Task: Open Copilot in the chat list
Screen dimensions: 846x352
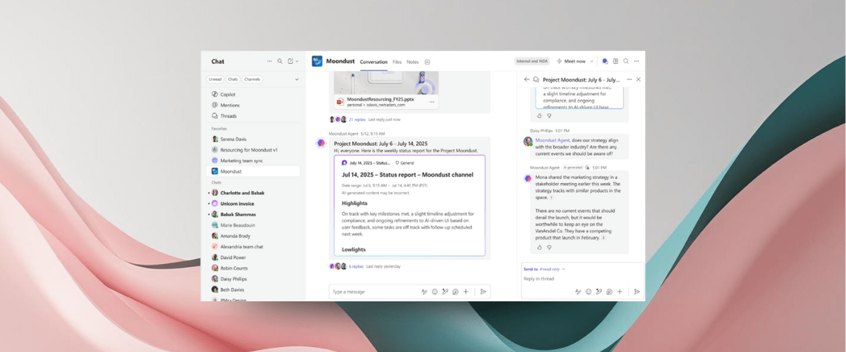Action: [x=254, y=94]
